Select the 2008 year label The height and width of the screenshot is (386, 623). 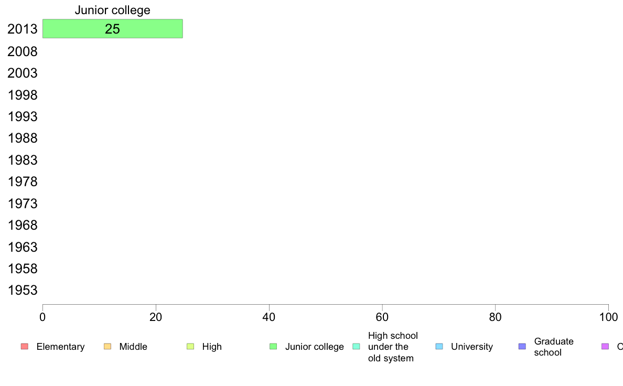[x=22, y=52]
